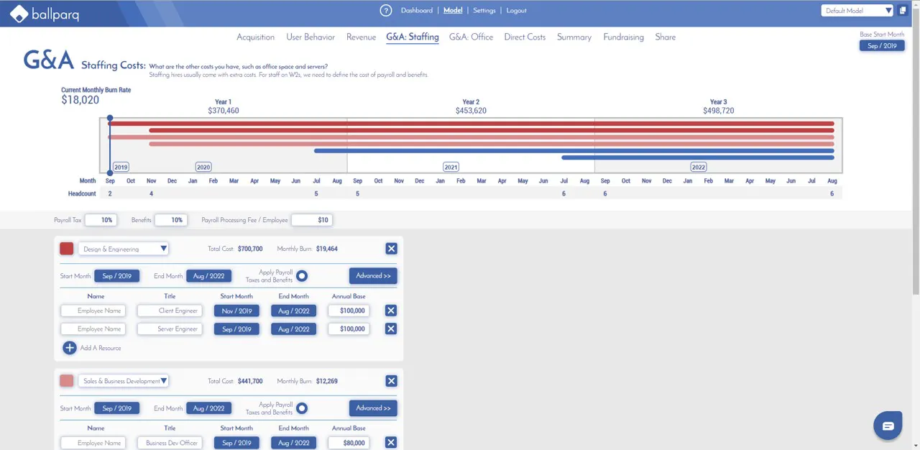Click the Employee Name field for Client Engineer
The image size is (920, 450).
click(x=93, y=311)
